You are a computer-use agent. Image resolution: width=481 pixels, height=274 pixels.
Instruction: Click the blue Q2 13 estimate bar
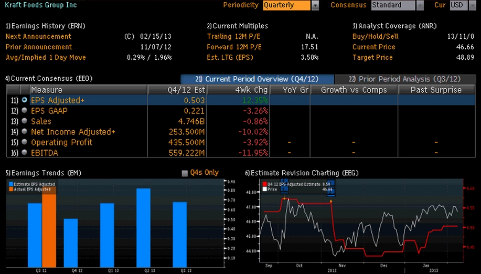click(x=144, y=228)
